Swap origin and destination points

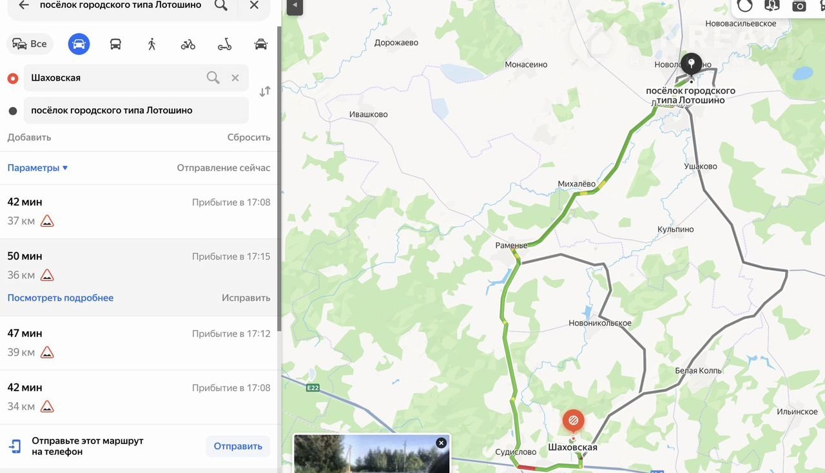pos(265,92)
